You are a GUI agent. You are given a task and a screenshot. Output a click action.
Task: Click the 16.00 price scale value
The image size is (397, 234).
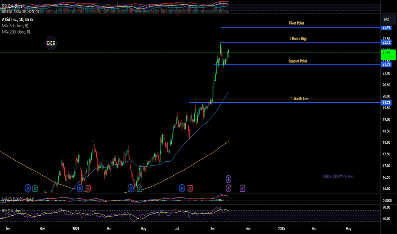[x=386, y=189]
